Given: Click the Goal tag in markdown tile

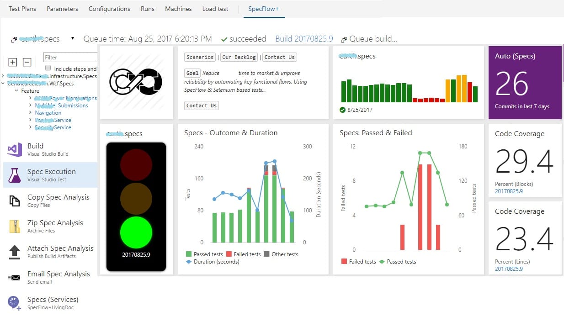Looking at the screenshot, I should 192,73.
